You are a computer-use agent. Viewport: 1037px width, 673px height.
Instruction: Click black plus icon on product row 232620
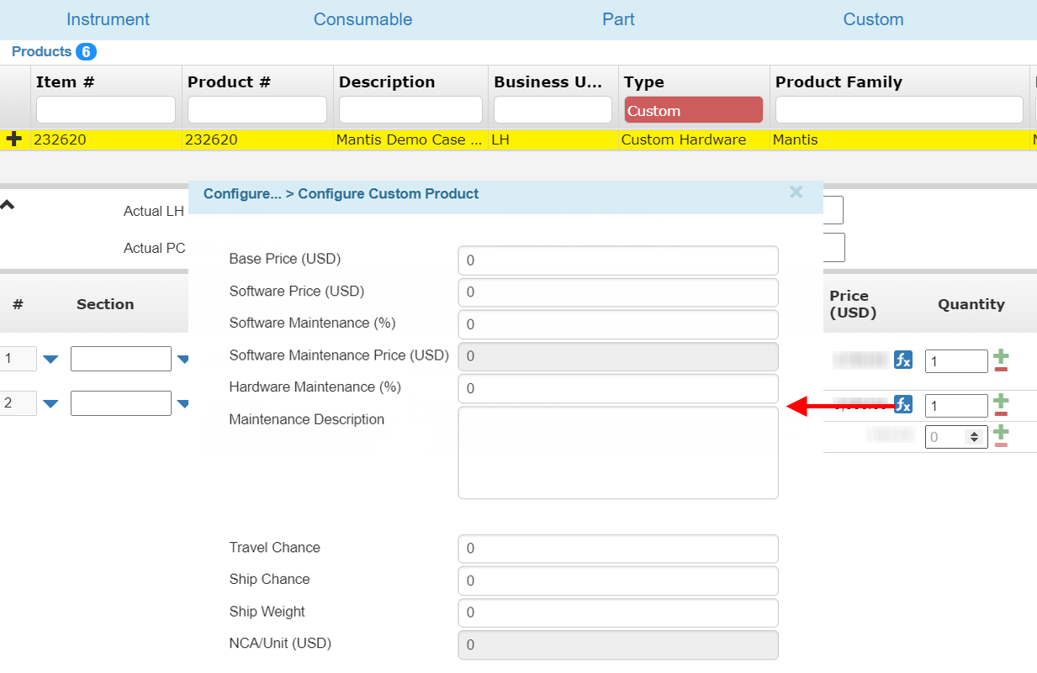[14, 139]
